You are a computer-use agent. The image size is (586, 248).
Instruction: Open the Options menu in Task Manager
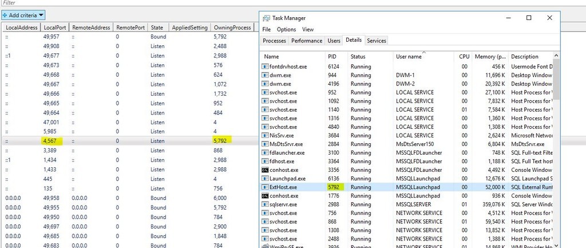(286, 29)
